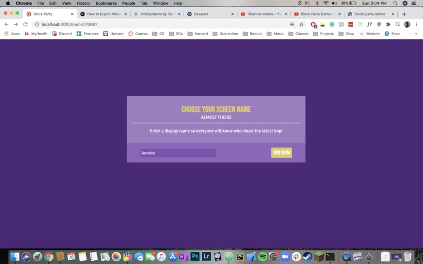Image resolution: width=423 pixels, height=264 pixels.
Task: Open Slack from the Dock
Action: (296, 257)
